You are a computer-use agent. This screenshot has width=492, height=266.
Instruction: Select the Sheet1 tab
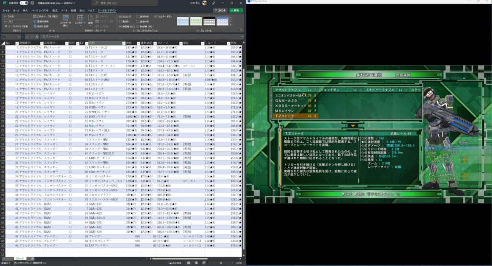click(20, 258)
